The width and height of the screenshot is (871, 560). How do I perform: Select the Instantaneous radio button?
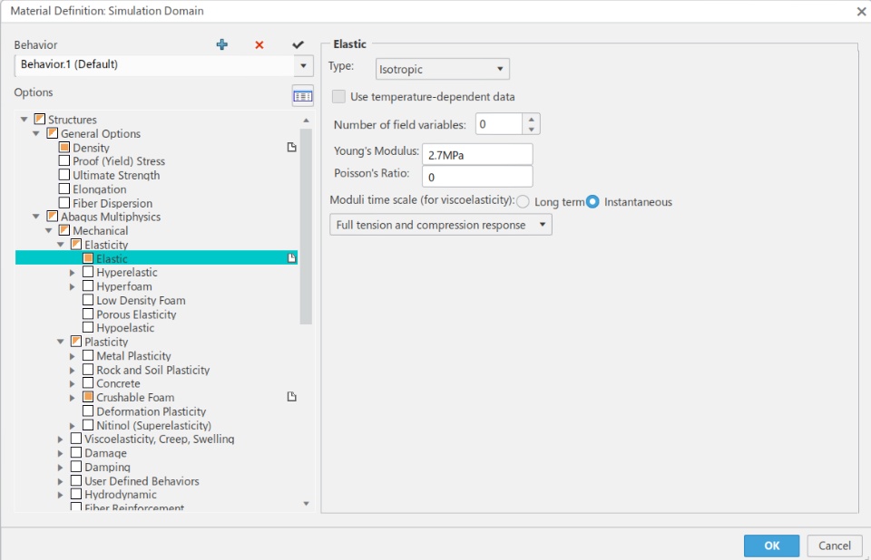pos(592,202)
